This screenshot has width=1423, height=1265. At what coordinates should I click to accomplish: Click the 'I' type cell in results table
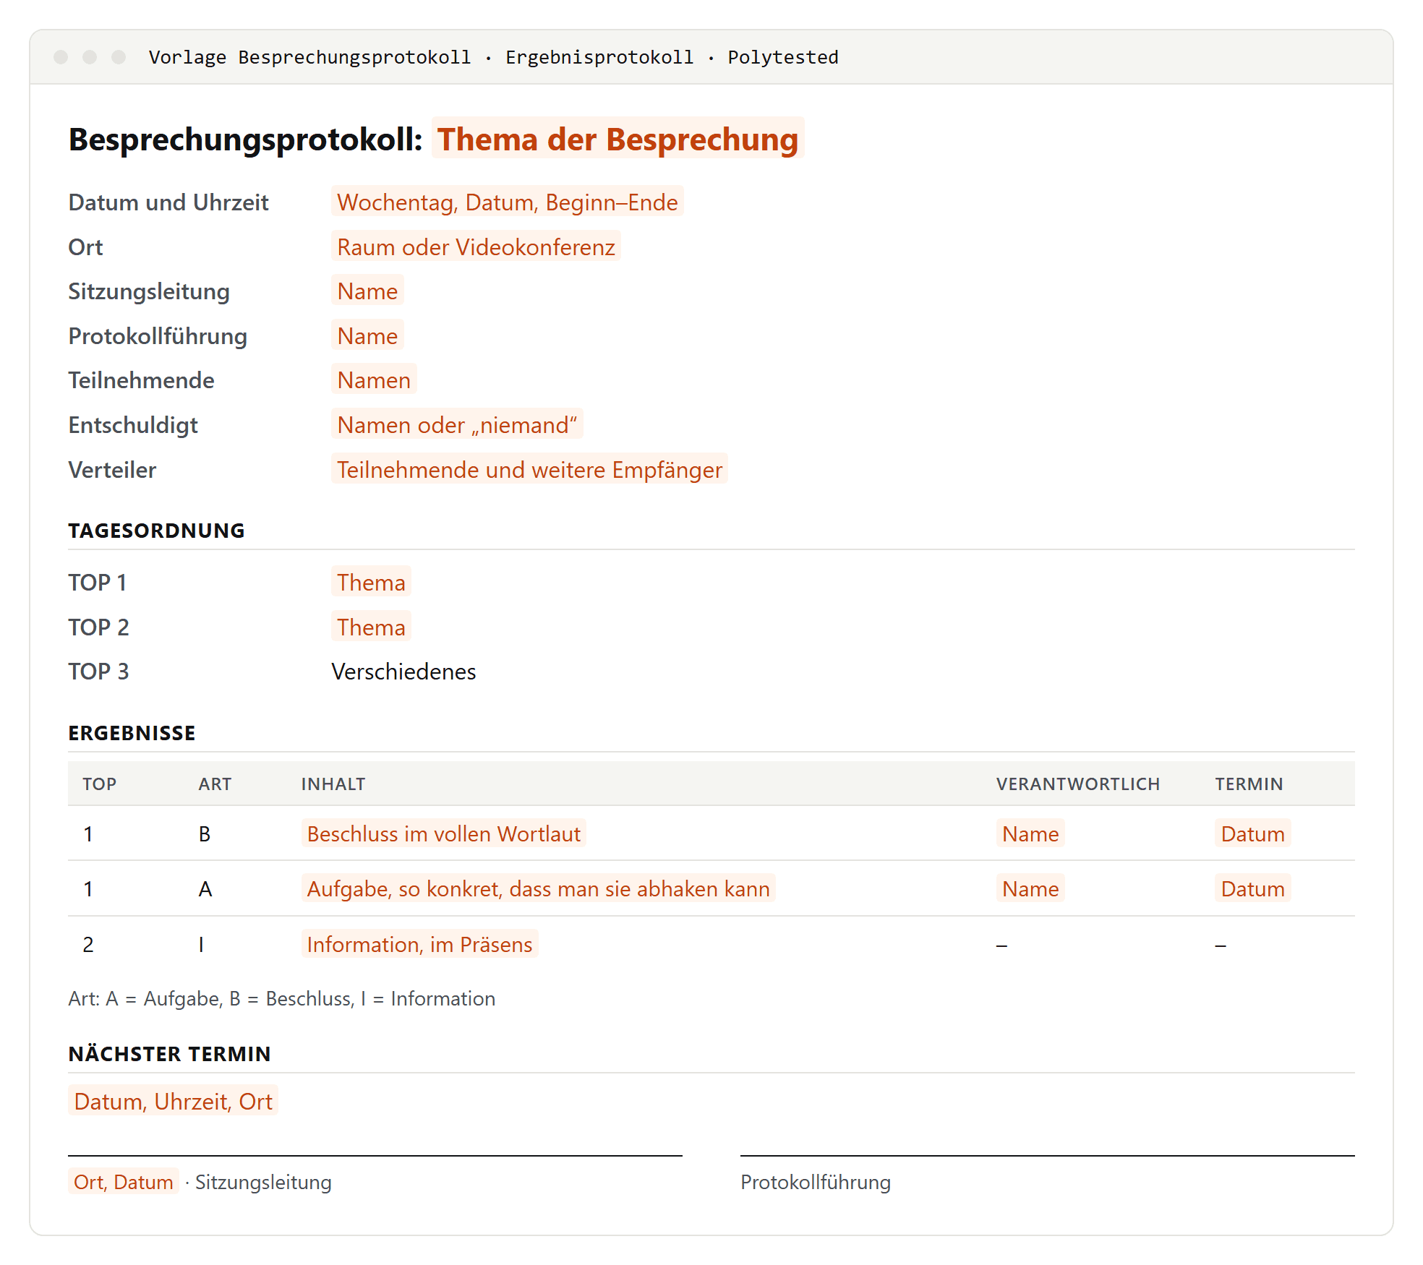[201, 944]
